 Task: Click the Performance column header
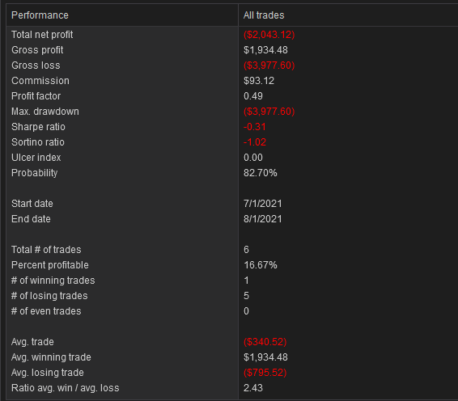point(122,15)
